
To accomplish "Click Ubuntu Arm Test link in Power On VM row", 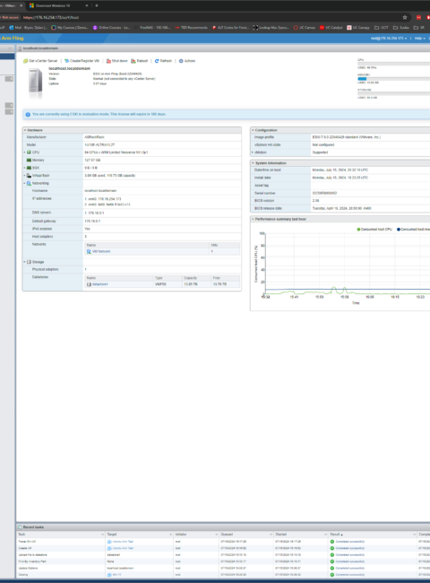I will pos(123,542).
